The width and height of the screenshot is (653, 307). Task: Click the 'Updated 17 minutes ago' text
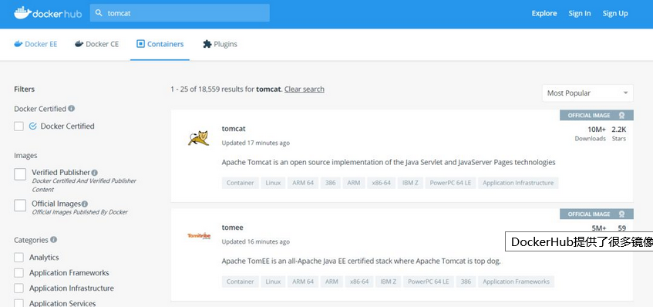(x=256, y=143)
